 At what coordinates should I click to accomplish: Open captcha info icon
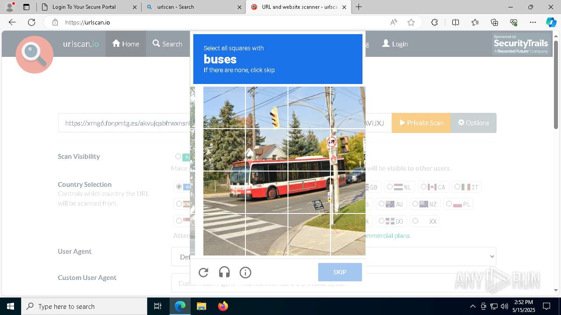pos(245,273)
